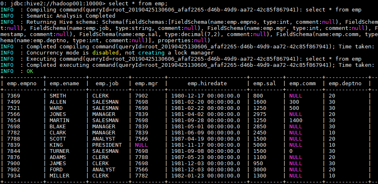Select the PRESIDENT job value
The width and height of the screenshot is (378, 184).
tap(107, 145)
